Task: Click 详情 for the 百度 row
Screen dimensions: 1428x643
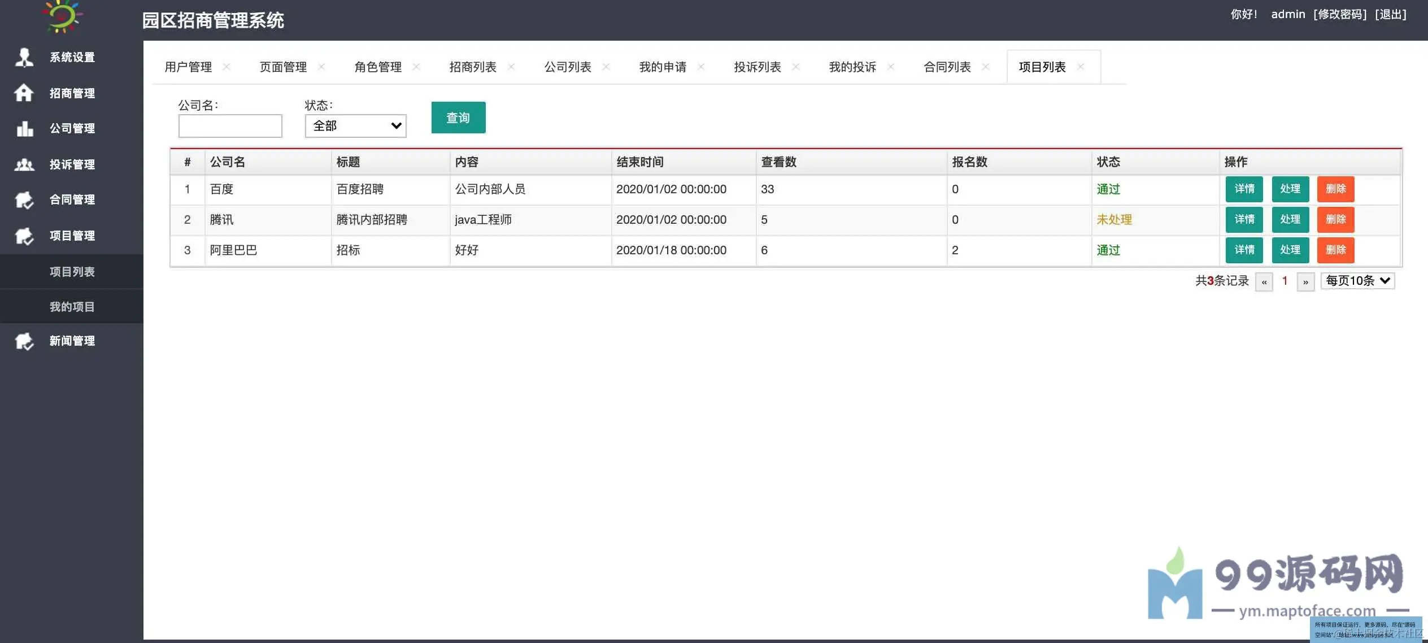Action: pos(1244,189)
